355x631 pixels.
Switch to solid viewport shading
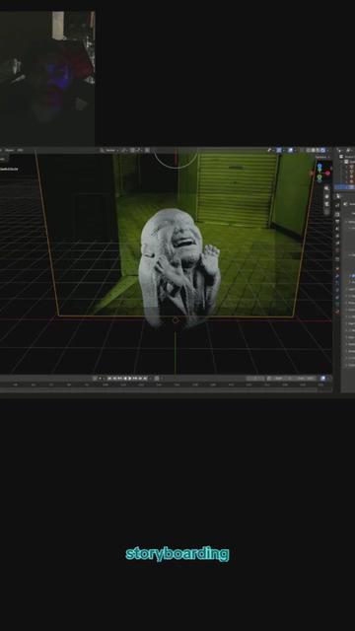(314, 150)
